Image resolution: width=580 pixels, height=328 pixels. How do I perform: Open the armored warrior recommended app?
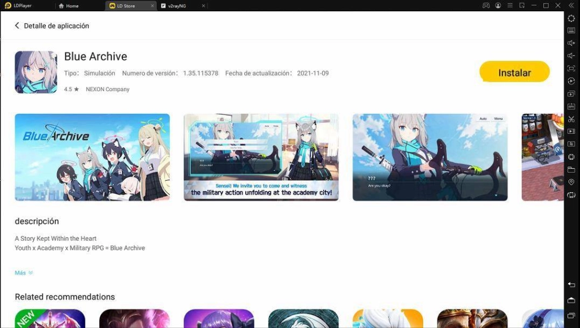click(472, 318)
